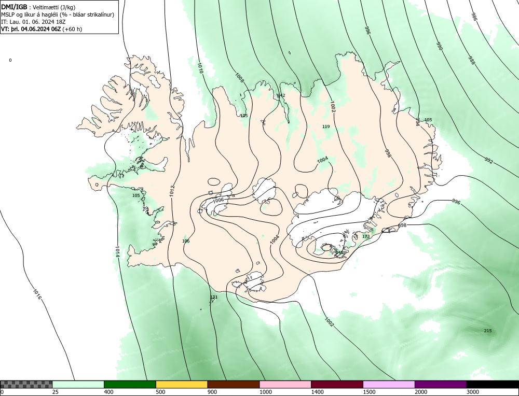Image resolution: width=519 pixels, height=396 pixels.
Task: Click the '1010' isobar label
Action: [200, 68]
